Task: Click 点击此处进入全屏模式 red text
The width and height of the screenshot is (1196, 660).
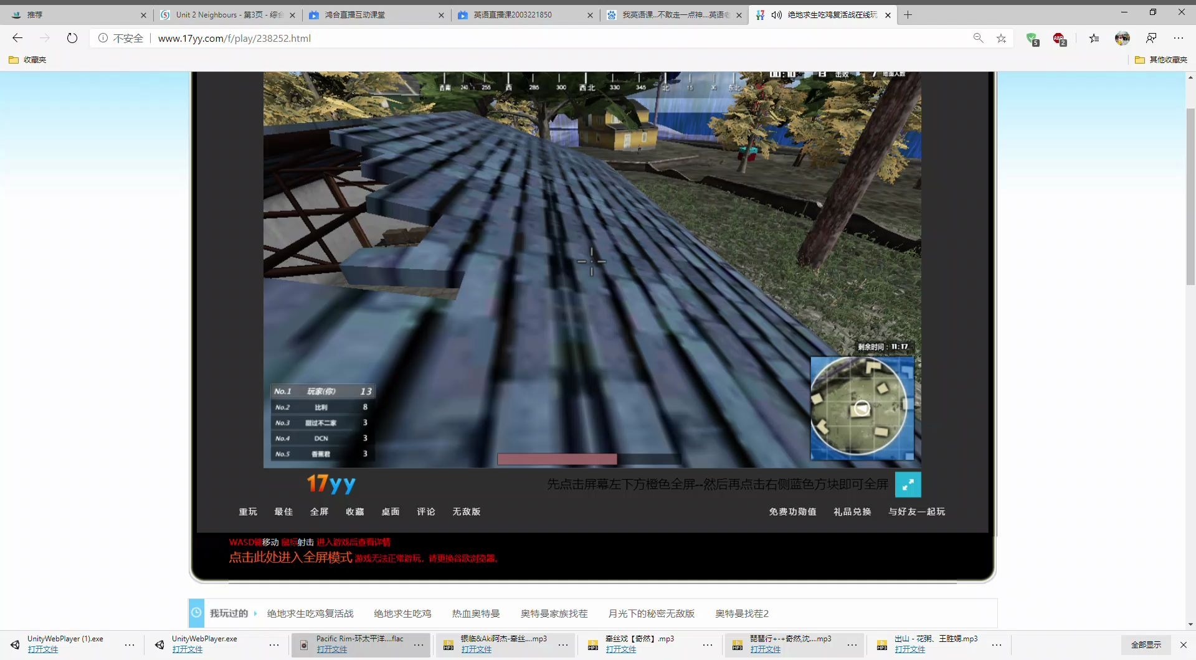Action: click(x=290, y=557)
